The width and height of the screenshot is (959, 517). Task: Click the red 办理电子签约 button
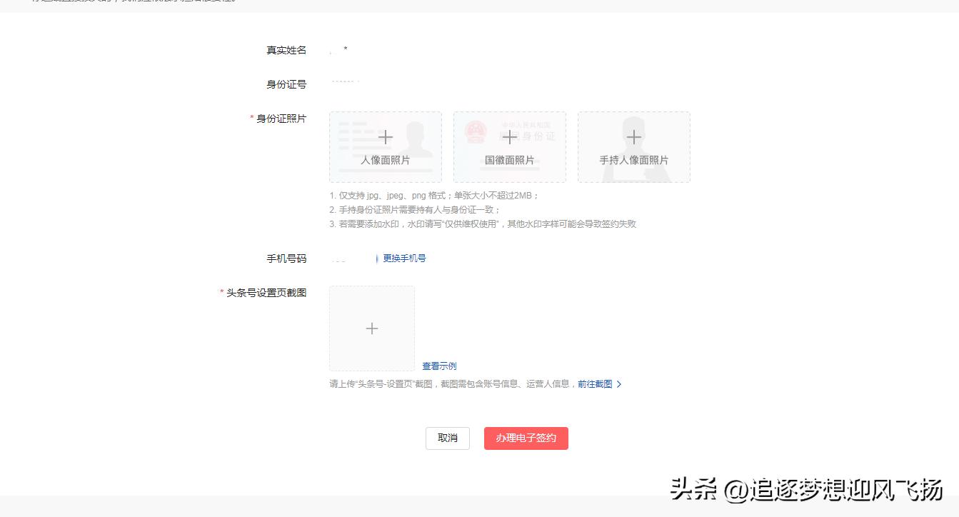526,438
